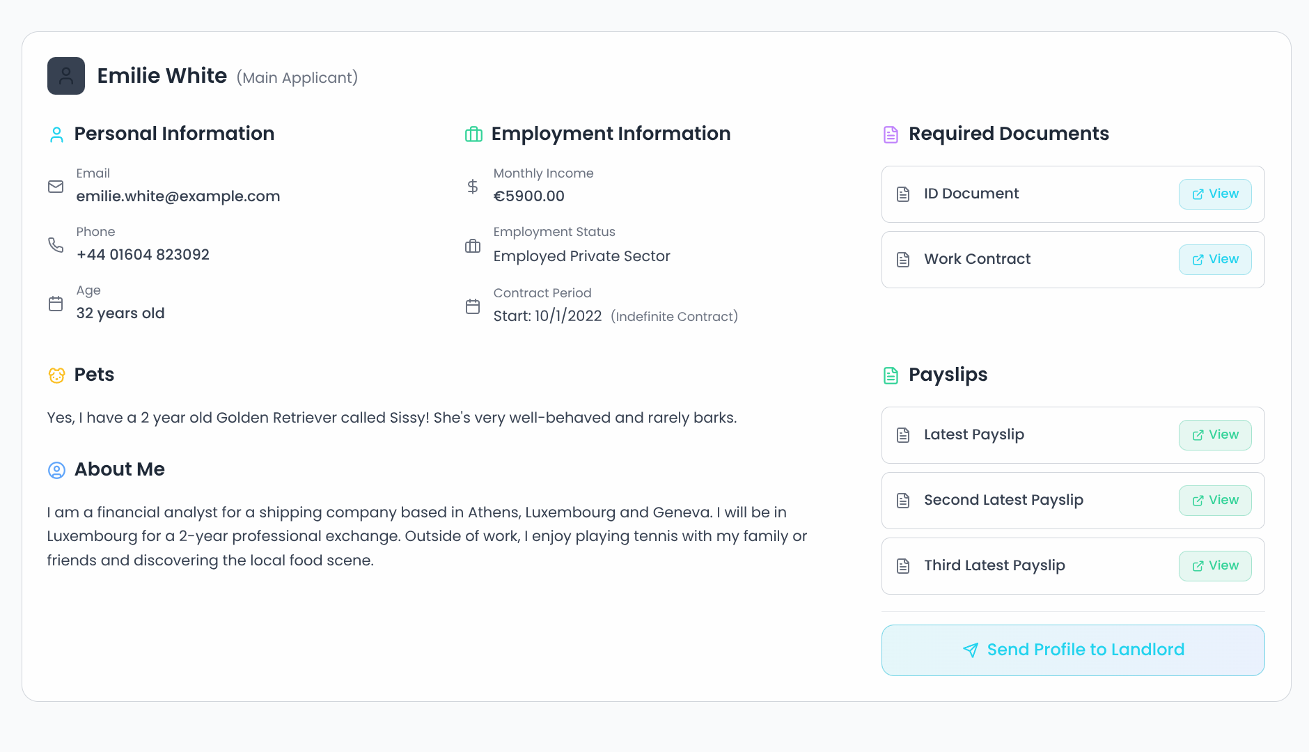Viewport: 1309px width, 752px height.
Task: Select the Personal Information person icon
Action: 56,134
